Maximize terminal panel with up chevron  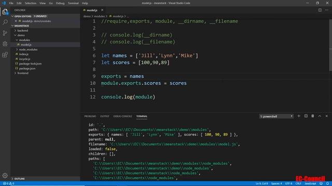coord(320,116)
